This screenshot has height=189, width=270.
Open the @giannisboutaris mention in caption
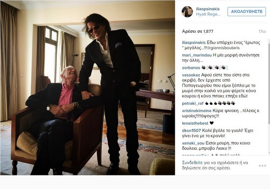pyautogui.click(x=223, y=48)
